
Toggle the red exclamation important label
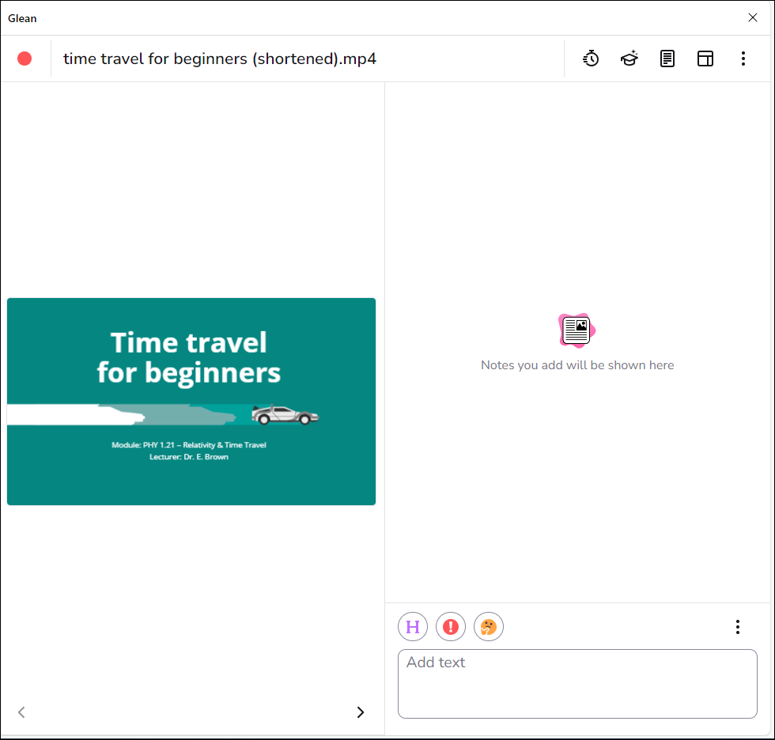[451, 627]
